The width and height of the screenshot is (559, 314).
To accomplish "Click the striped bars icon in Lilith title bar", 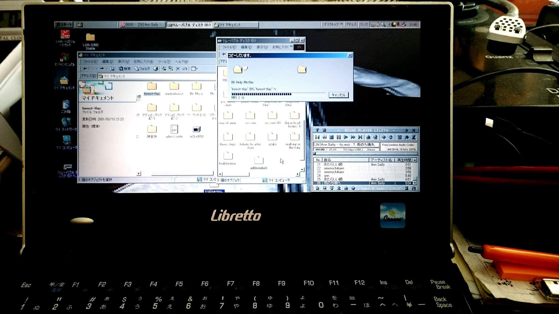I will pyautogui.click(x=324, y=130).
